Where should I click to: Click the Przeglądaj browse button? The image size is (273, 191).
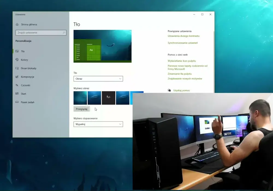point(81,109)
